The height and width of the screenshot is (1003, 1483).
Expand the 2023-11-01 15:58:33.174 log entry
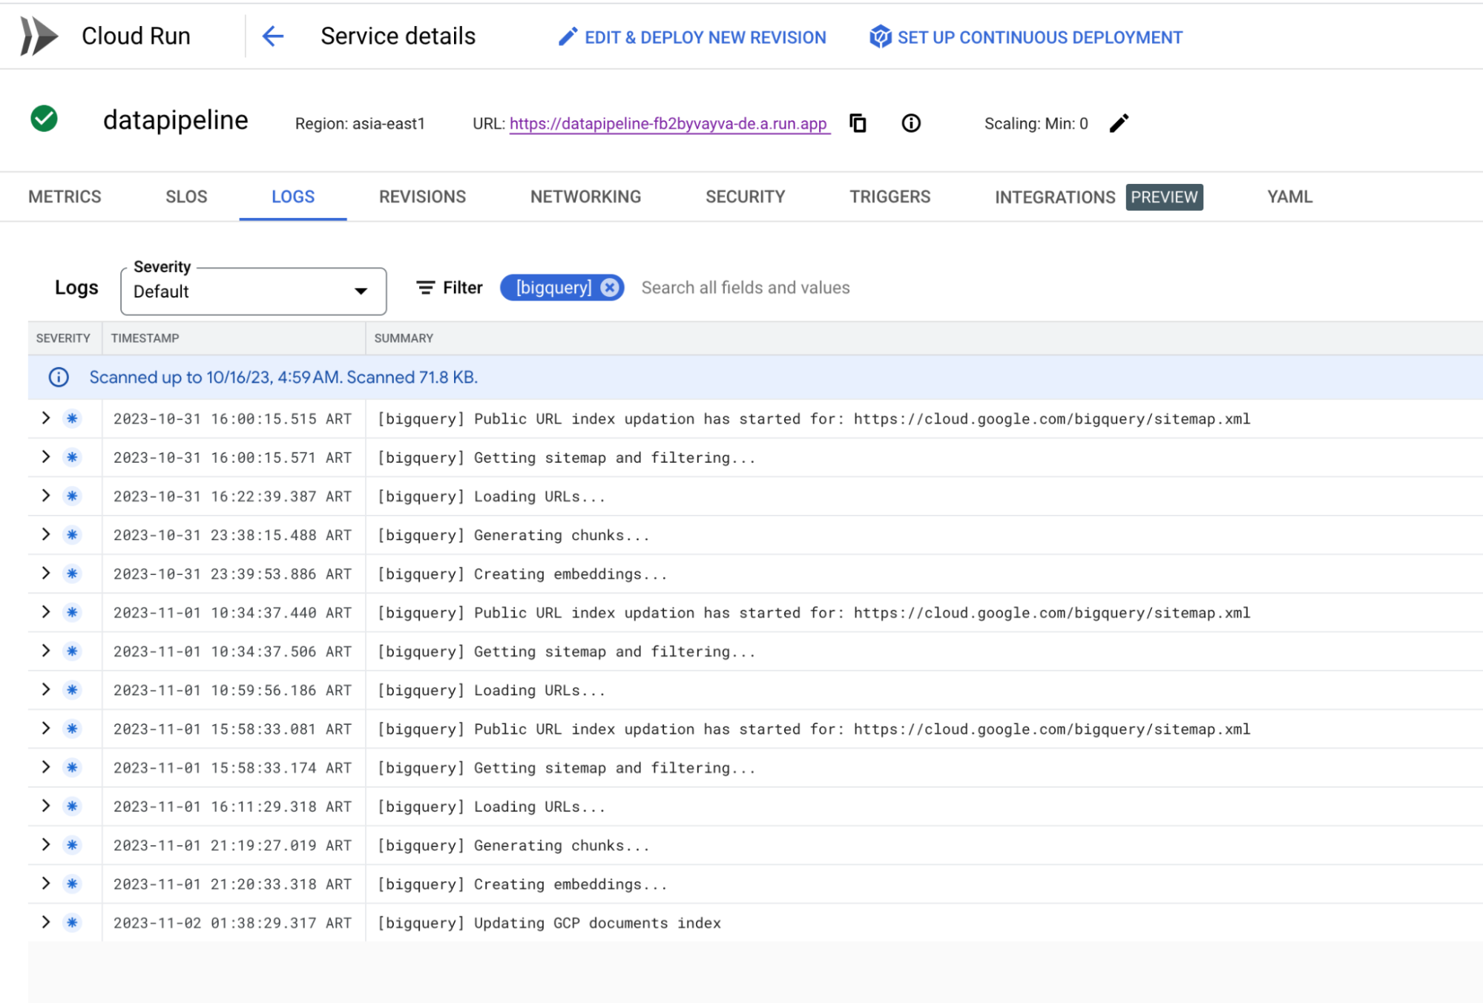[46, 767]
